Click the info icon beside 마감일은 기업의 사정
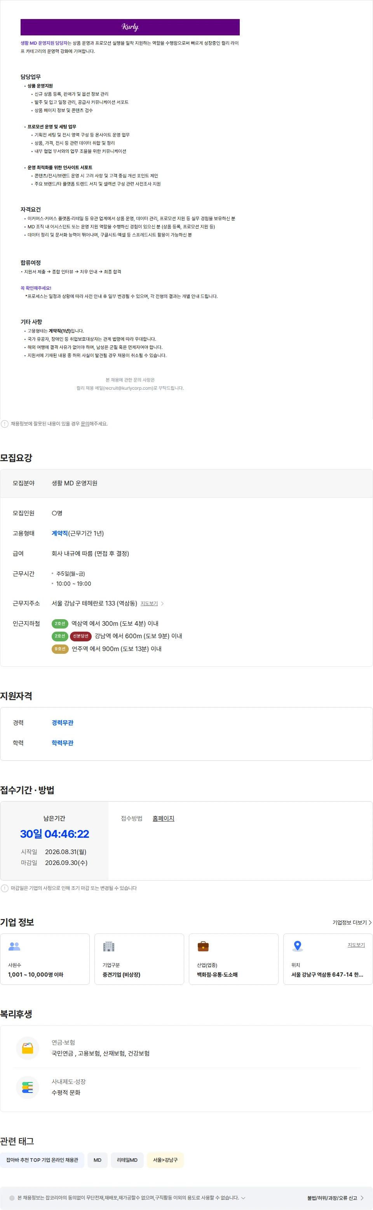Viewport: 373px width, 1210px height. [x=5, y=888]
